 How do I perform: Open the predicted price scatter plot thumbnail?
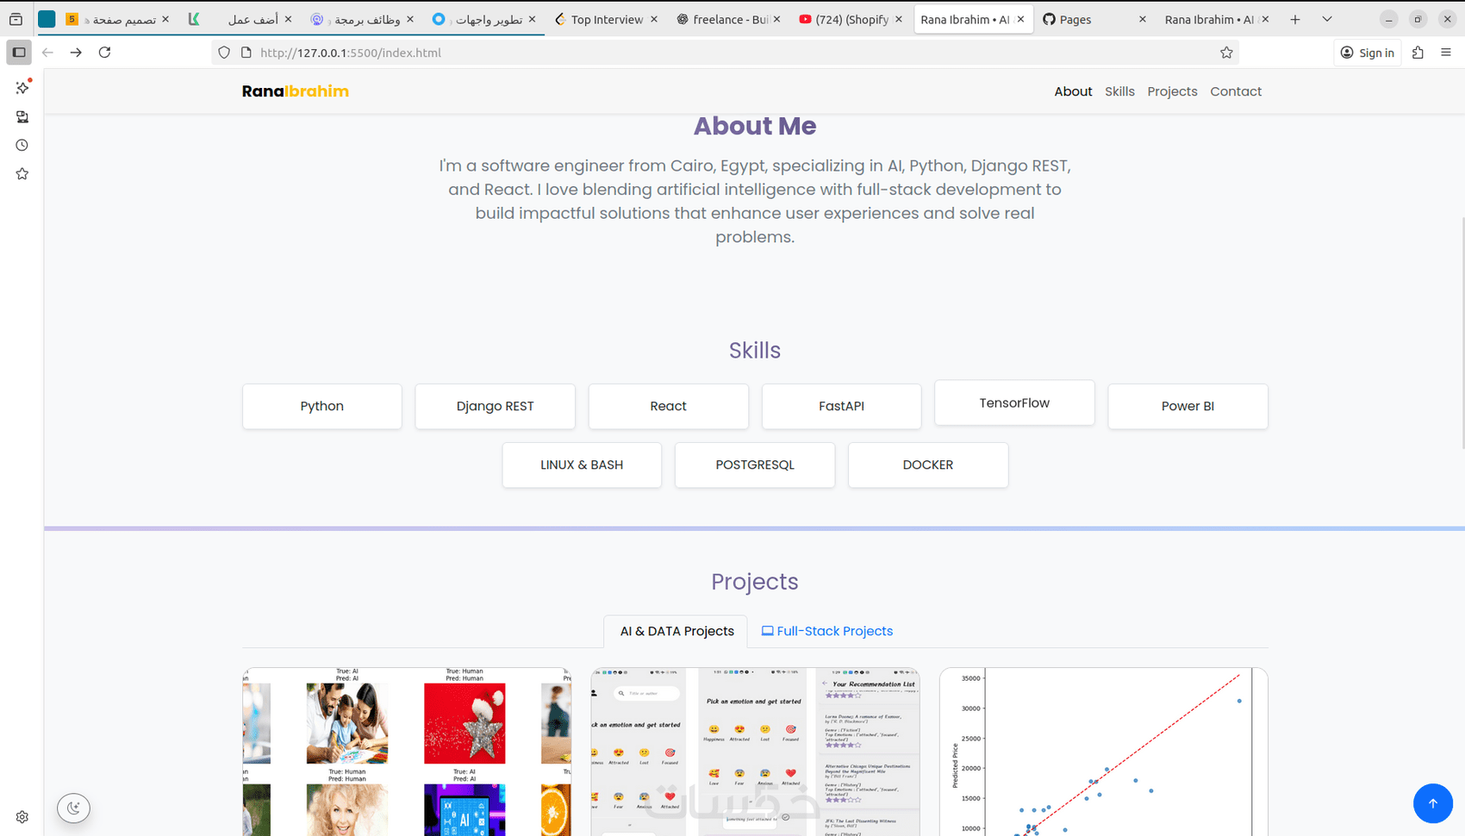(1104, 752)
